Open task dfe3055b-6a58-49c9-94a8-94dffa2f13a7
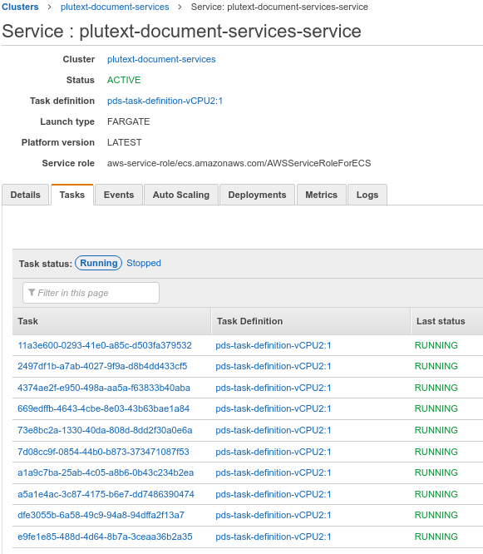The width and height of the screenshot is (483, 554). [x=101, y=515]
